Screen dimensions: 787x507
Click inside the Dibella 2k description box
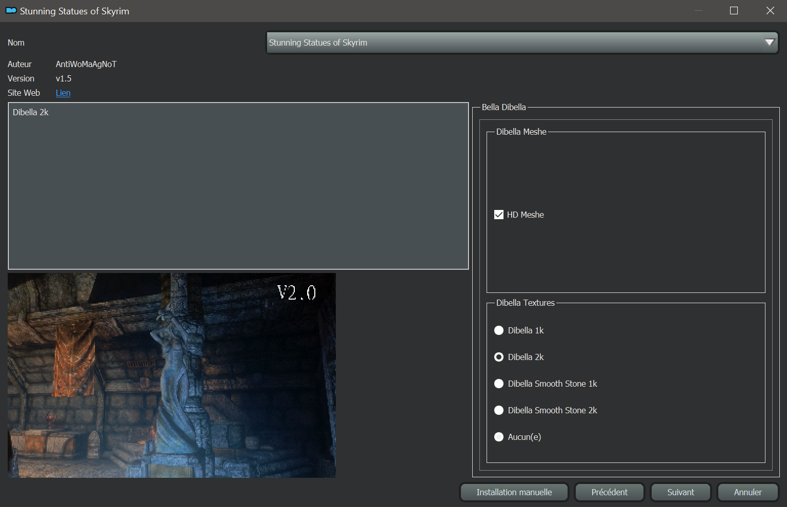tap(238, 186)
